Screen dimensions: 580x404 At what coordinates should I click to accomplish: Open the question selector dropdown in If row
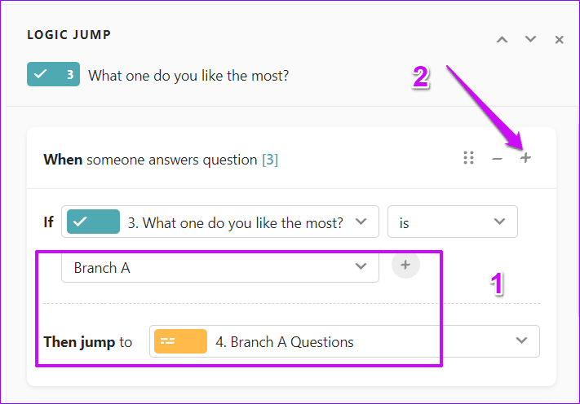pyautogui.click(x=220, y=222)
